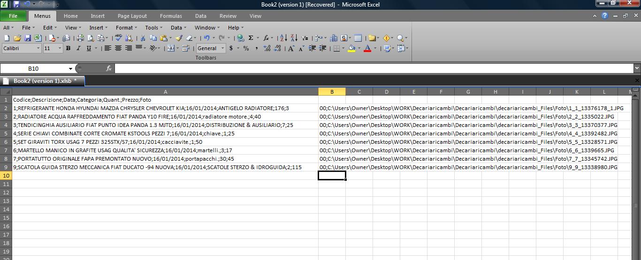The height and width of the screenshot is (260, 641).
Task: Open the All menu dropdown
Action: 9,28
